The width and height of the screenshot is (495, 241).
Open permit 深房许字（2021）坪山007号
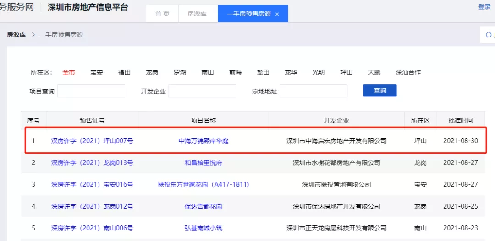[x=92, y=141]
